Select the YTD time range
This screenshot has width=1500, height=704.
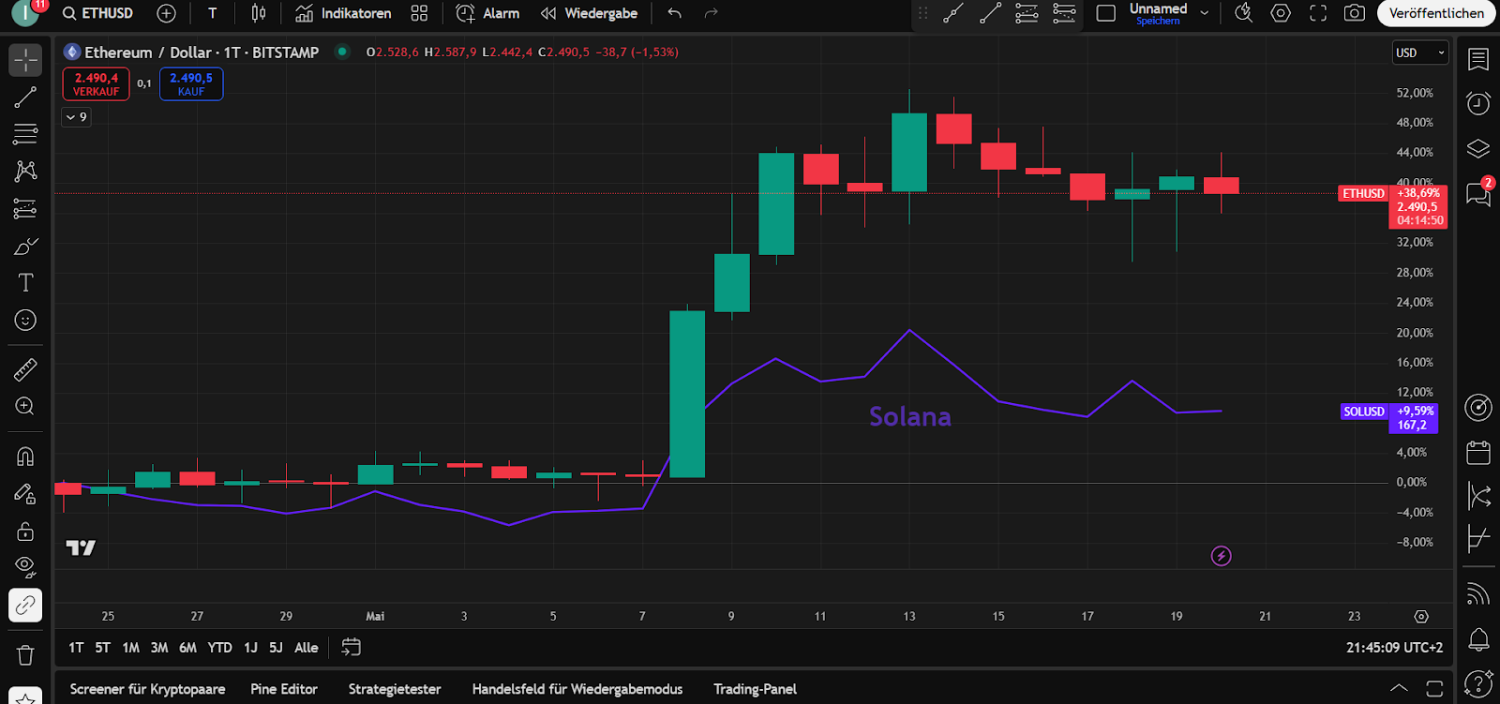coord(219,648)
